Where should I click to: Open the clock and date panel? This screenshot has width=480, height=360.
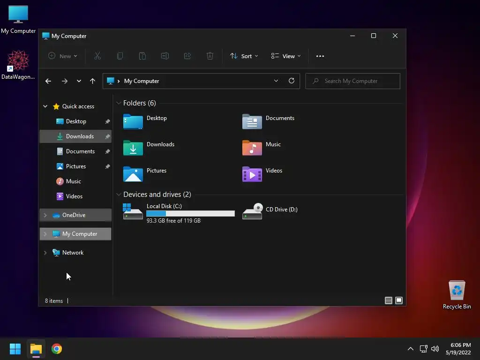click(x=458, y=349)
